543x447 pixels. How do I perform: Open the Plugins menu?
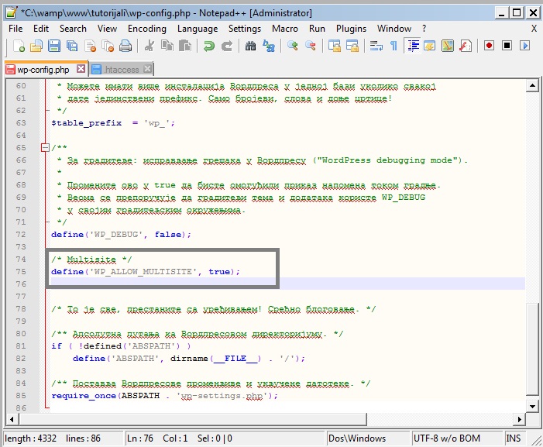click(x=351, y=29)
